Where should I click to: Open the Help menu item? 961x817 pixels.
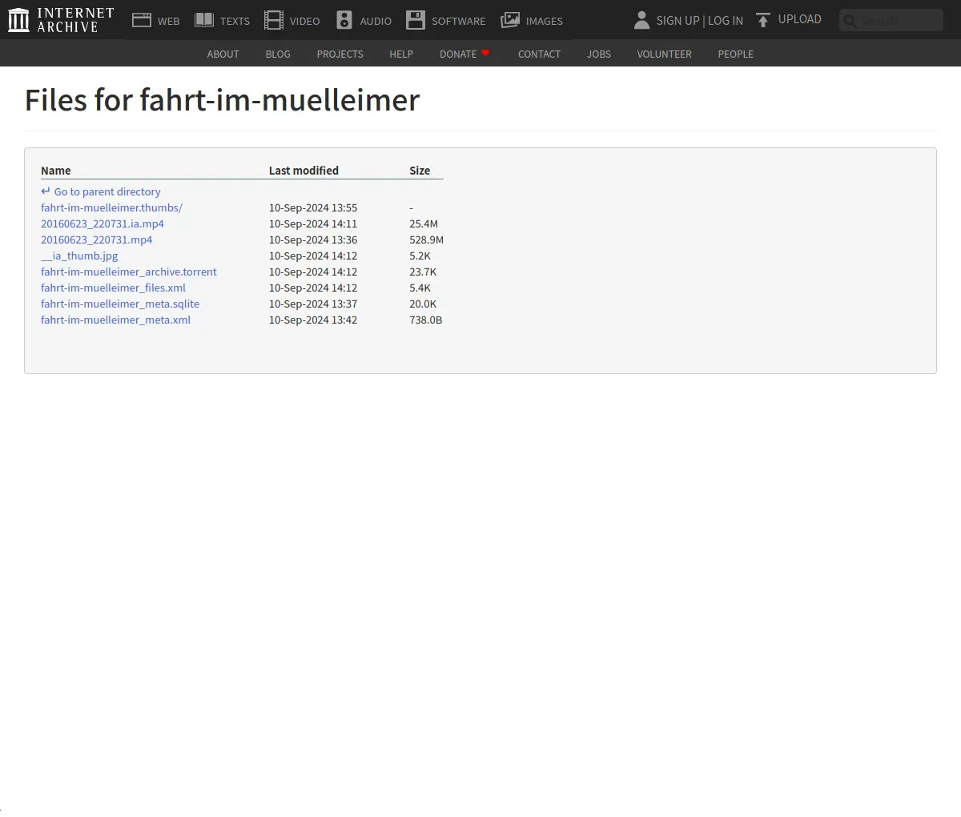(x=401, y=54)
